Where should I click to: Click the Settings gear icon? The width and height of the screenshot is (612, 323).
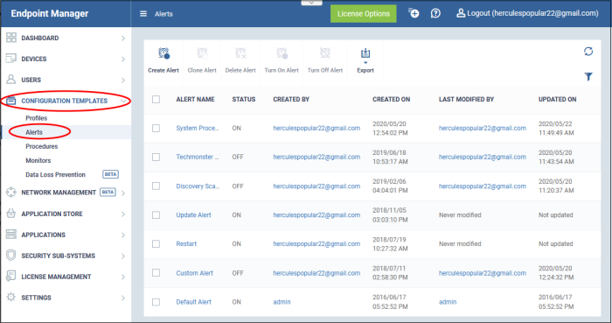(x=11, y=297)
